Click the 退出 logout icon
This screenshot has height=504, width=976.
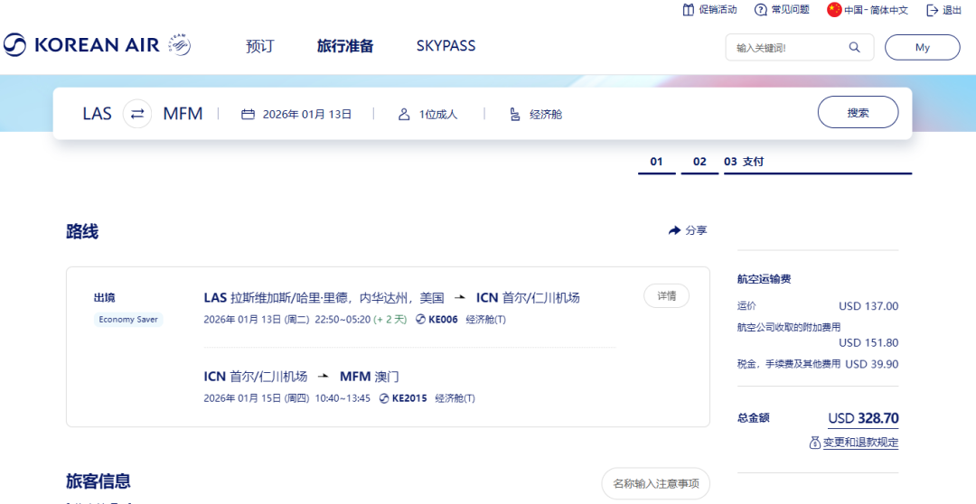tap(931, 10)
